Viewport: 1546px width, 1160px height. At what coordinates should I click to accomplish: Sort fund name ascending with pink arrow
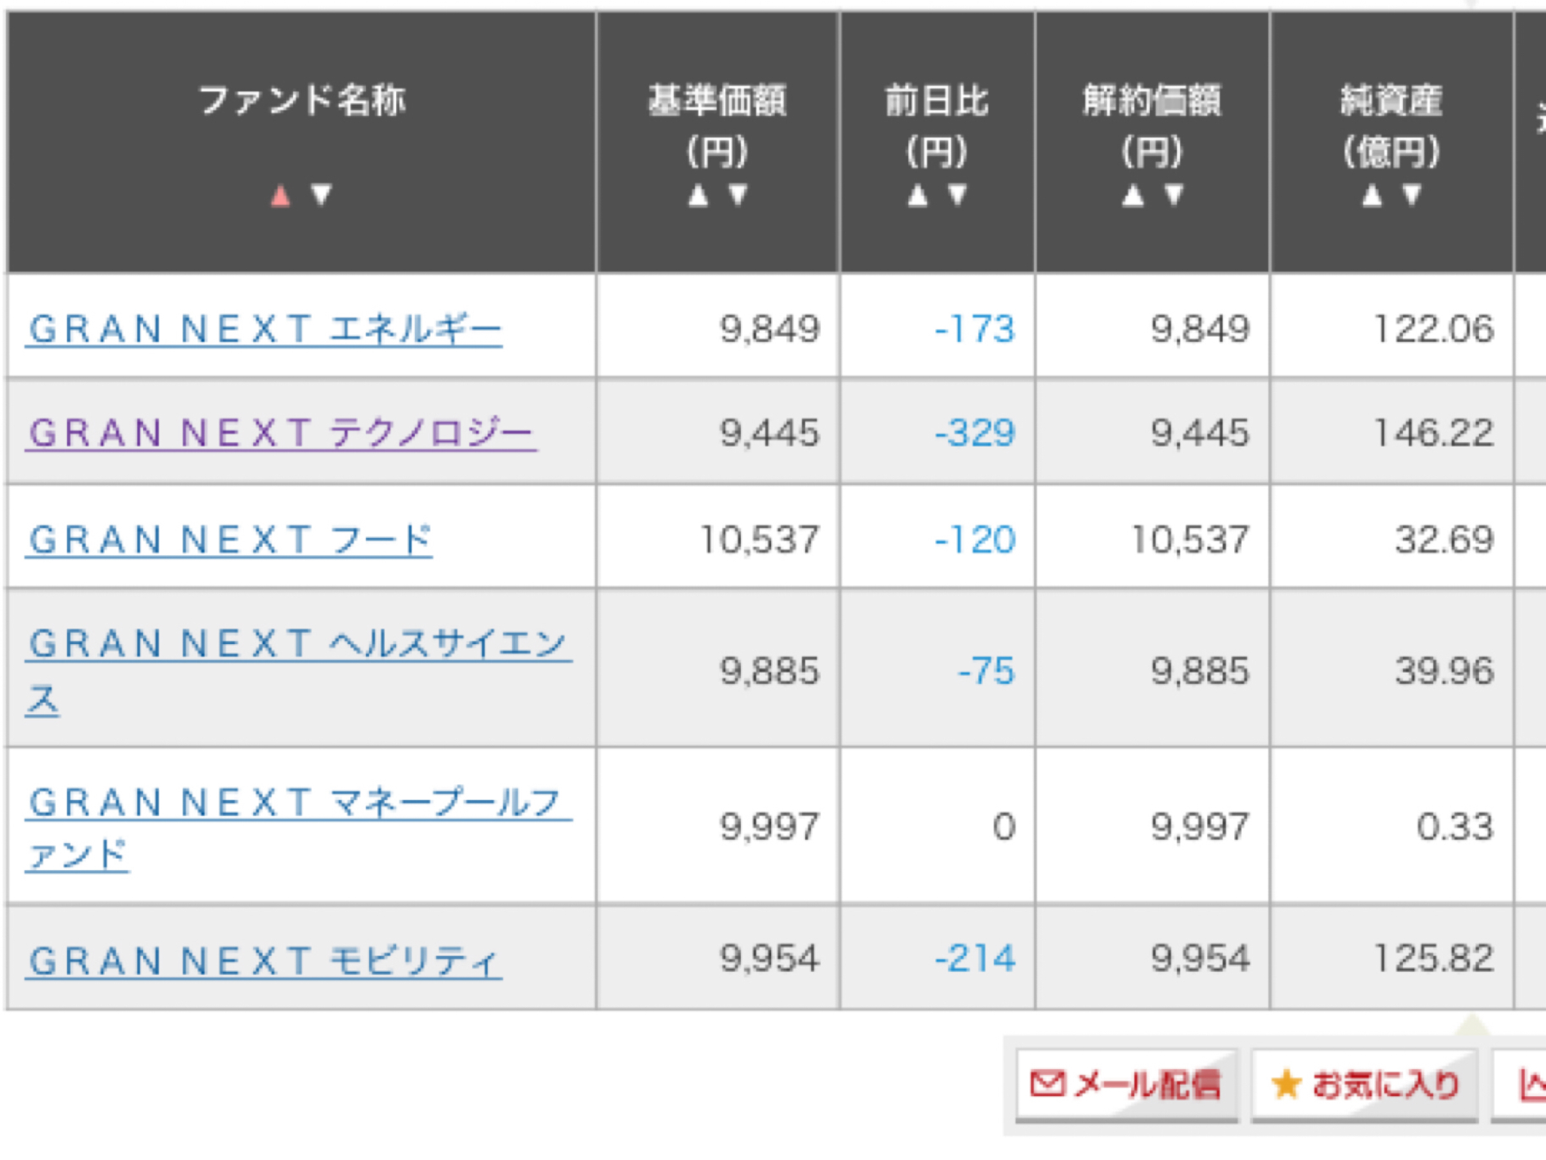coord(280,195)
